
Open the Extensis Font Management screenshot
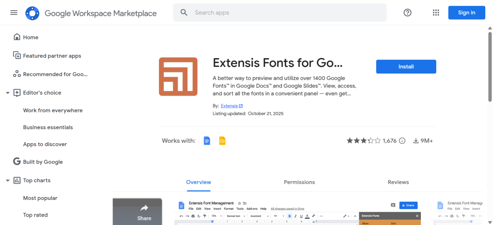(x=298, y=212)
